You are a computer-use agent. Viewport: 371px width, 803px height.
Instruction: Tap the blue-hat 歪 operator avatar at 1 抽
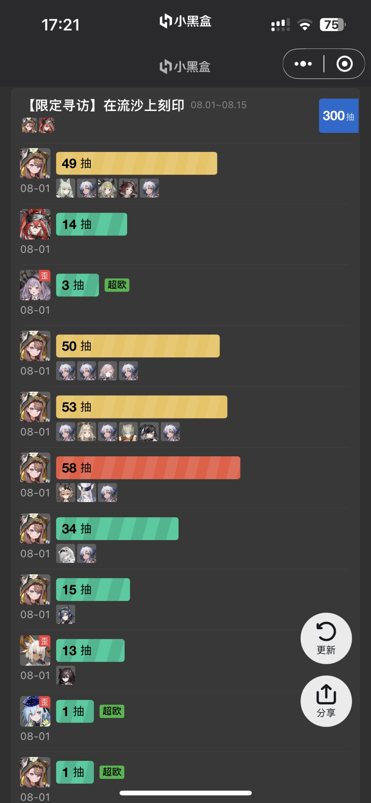pos(35,711)
